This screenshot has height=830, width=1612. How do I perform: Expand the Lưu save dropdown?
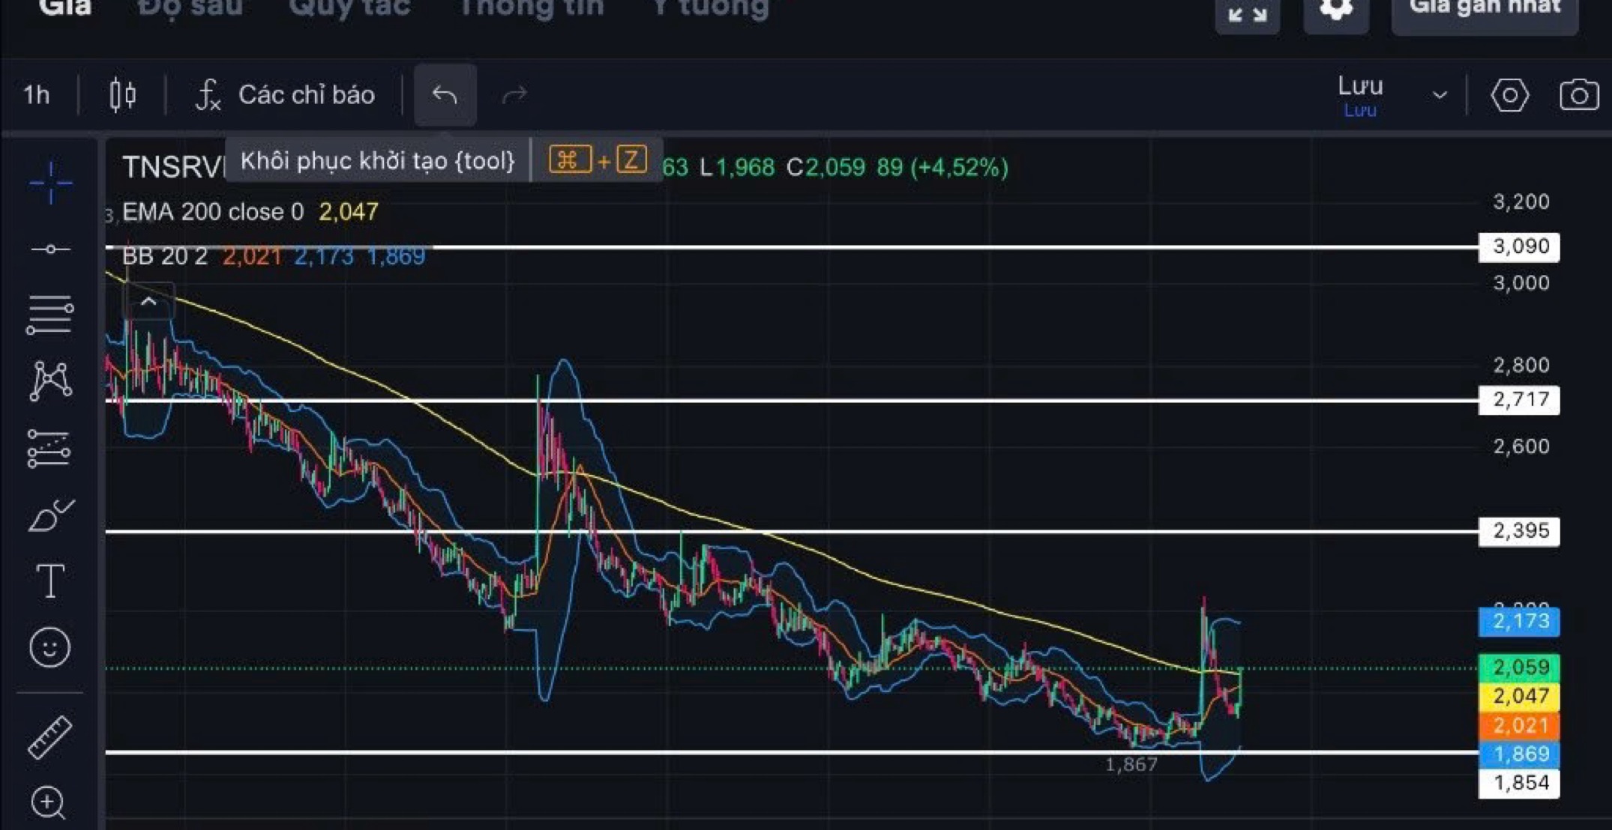(1439, 95)
